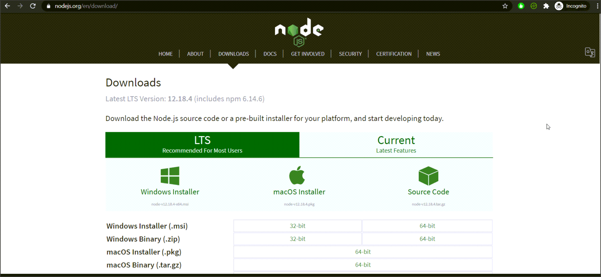Click node-v12.18.4-x64.msi filename text
This screenshot has width=601, height=277.
(x=170, y=204)
